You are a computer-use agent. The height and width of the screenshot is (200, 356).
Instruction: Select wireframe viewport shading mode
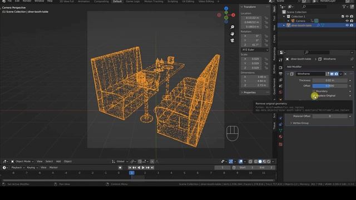(x=256, y=162)
